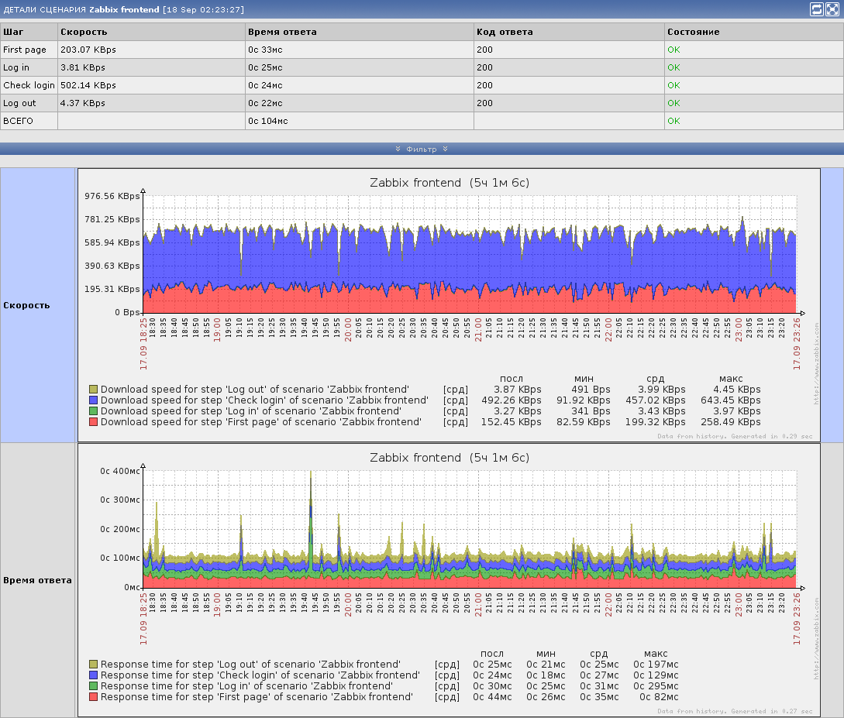The image size is (844, 718).
Task: Click the 0с 25мс response time in the table
Action: (265, 67)
